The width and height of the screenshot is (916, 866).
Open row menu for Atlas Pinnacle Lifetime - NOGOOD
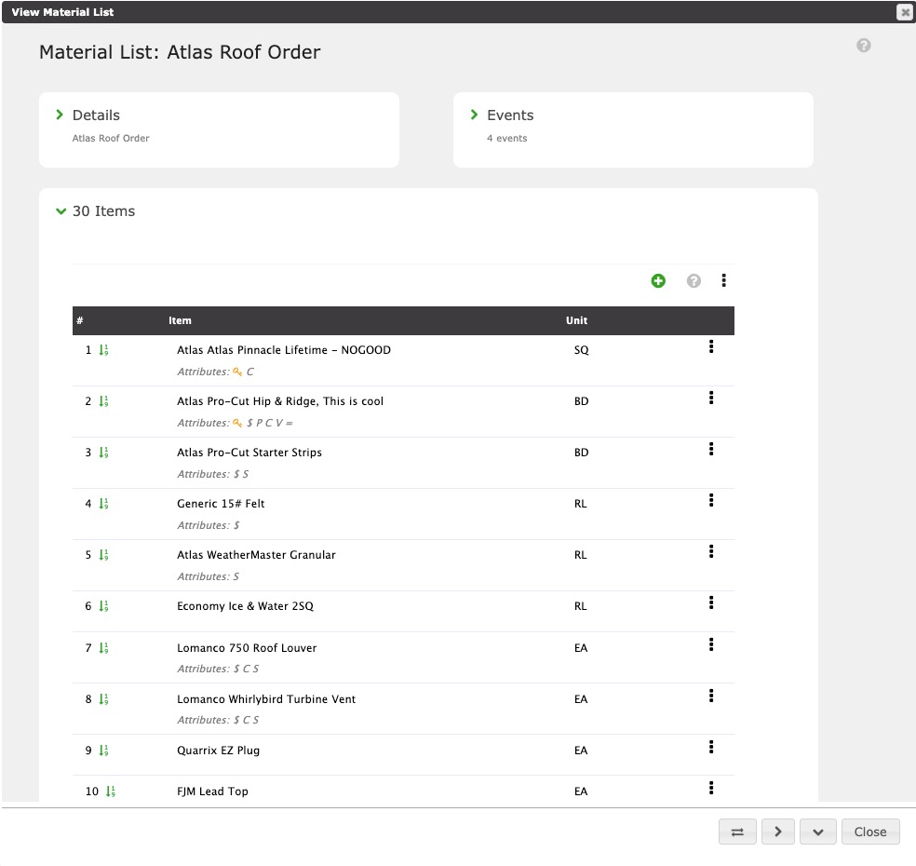(710, 346)
